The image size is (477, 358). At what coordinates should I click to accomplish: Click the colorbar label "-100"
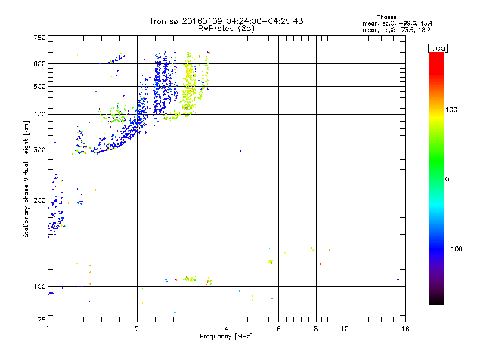[454, 249]
